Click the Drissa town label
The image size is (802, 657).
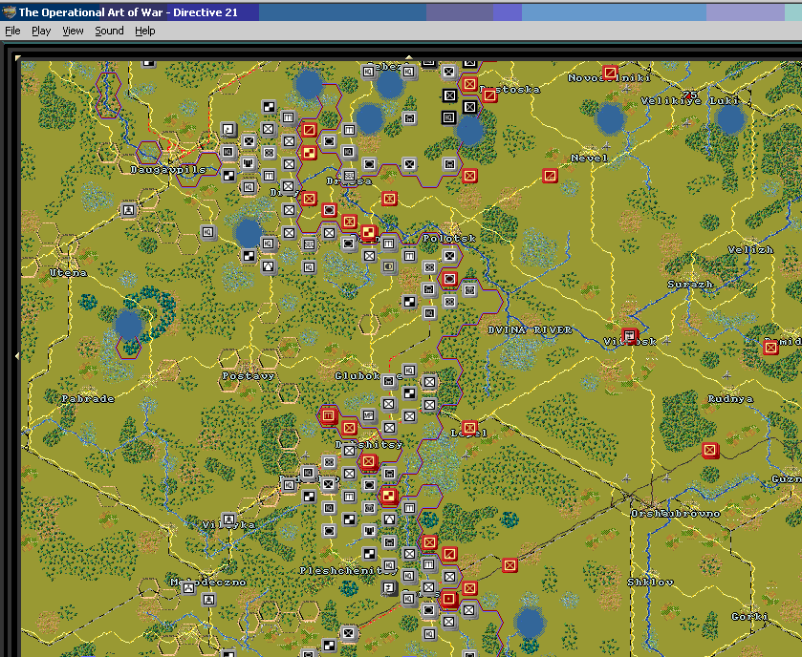349,180
